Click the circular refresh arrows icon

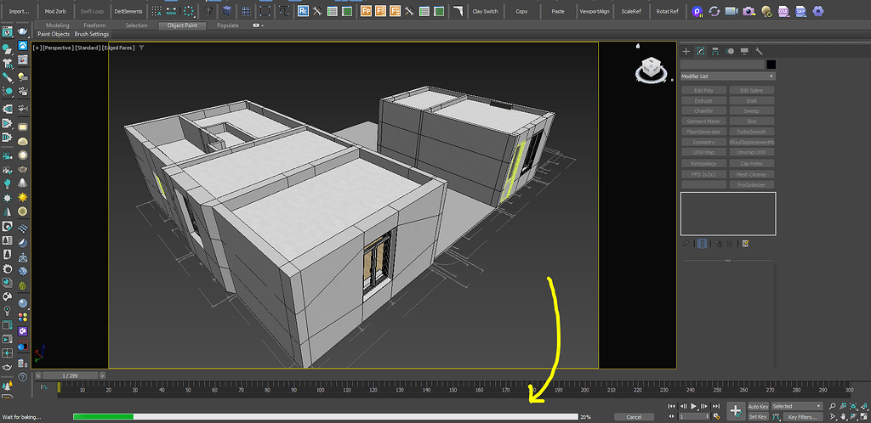(714, 10)
